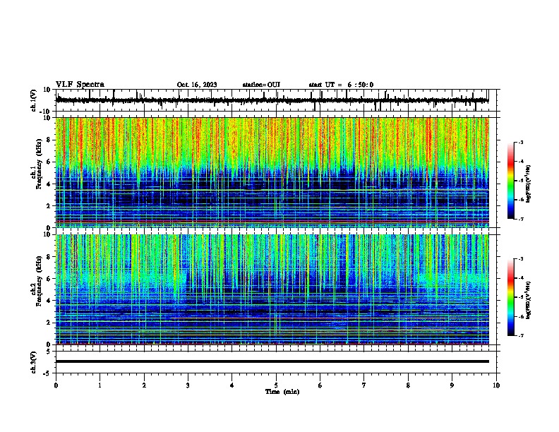Click the "8" kHz tick of ch.1 spectrogram
Image resolution: width=559 pixels, height=432 pixels.
click(49, 140)
